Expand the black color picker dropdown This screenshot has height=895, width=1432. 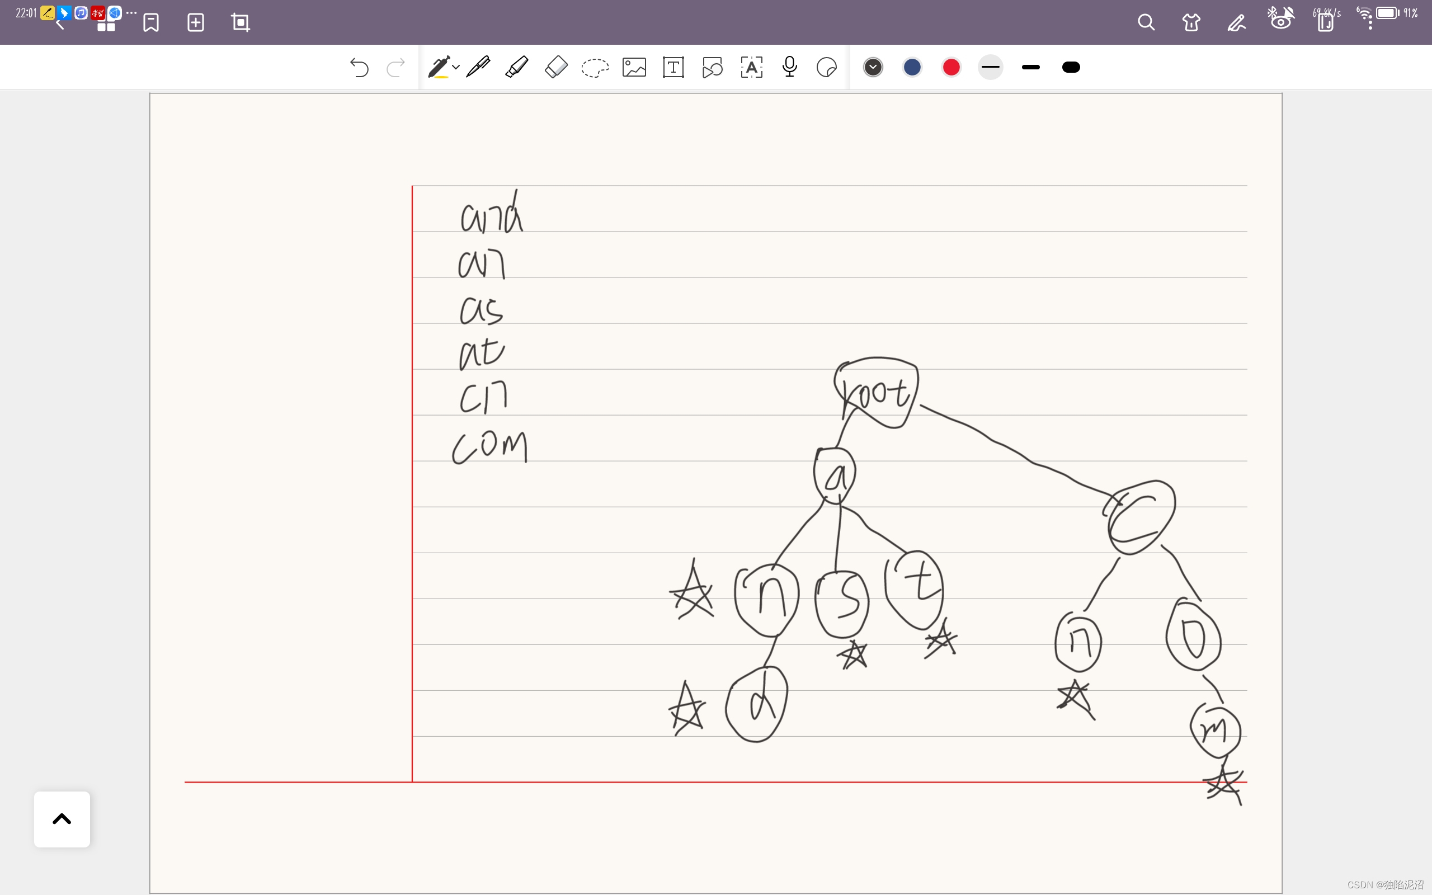873,68
